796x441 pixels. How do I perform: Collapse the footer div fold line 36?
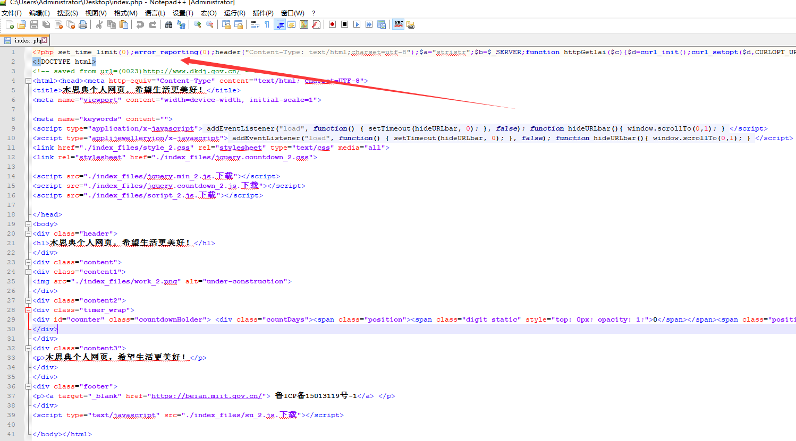point(28,386)
